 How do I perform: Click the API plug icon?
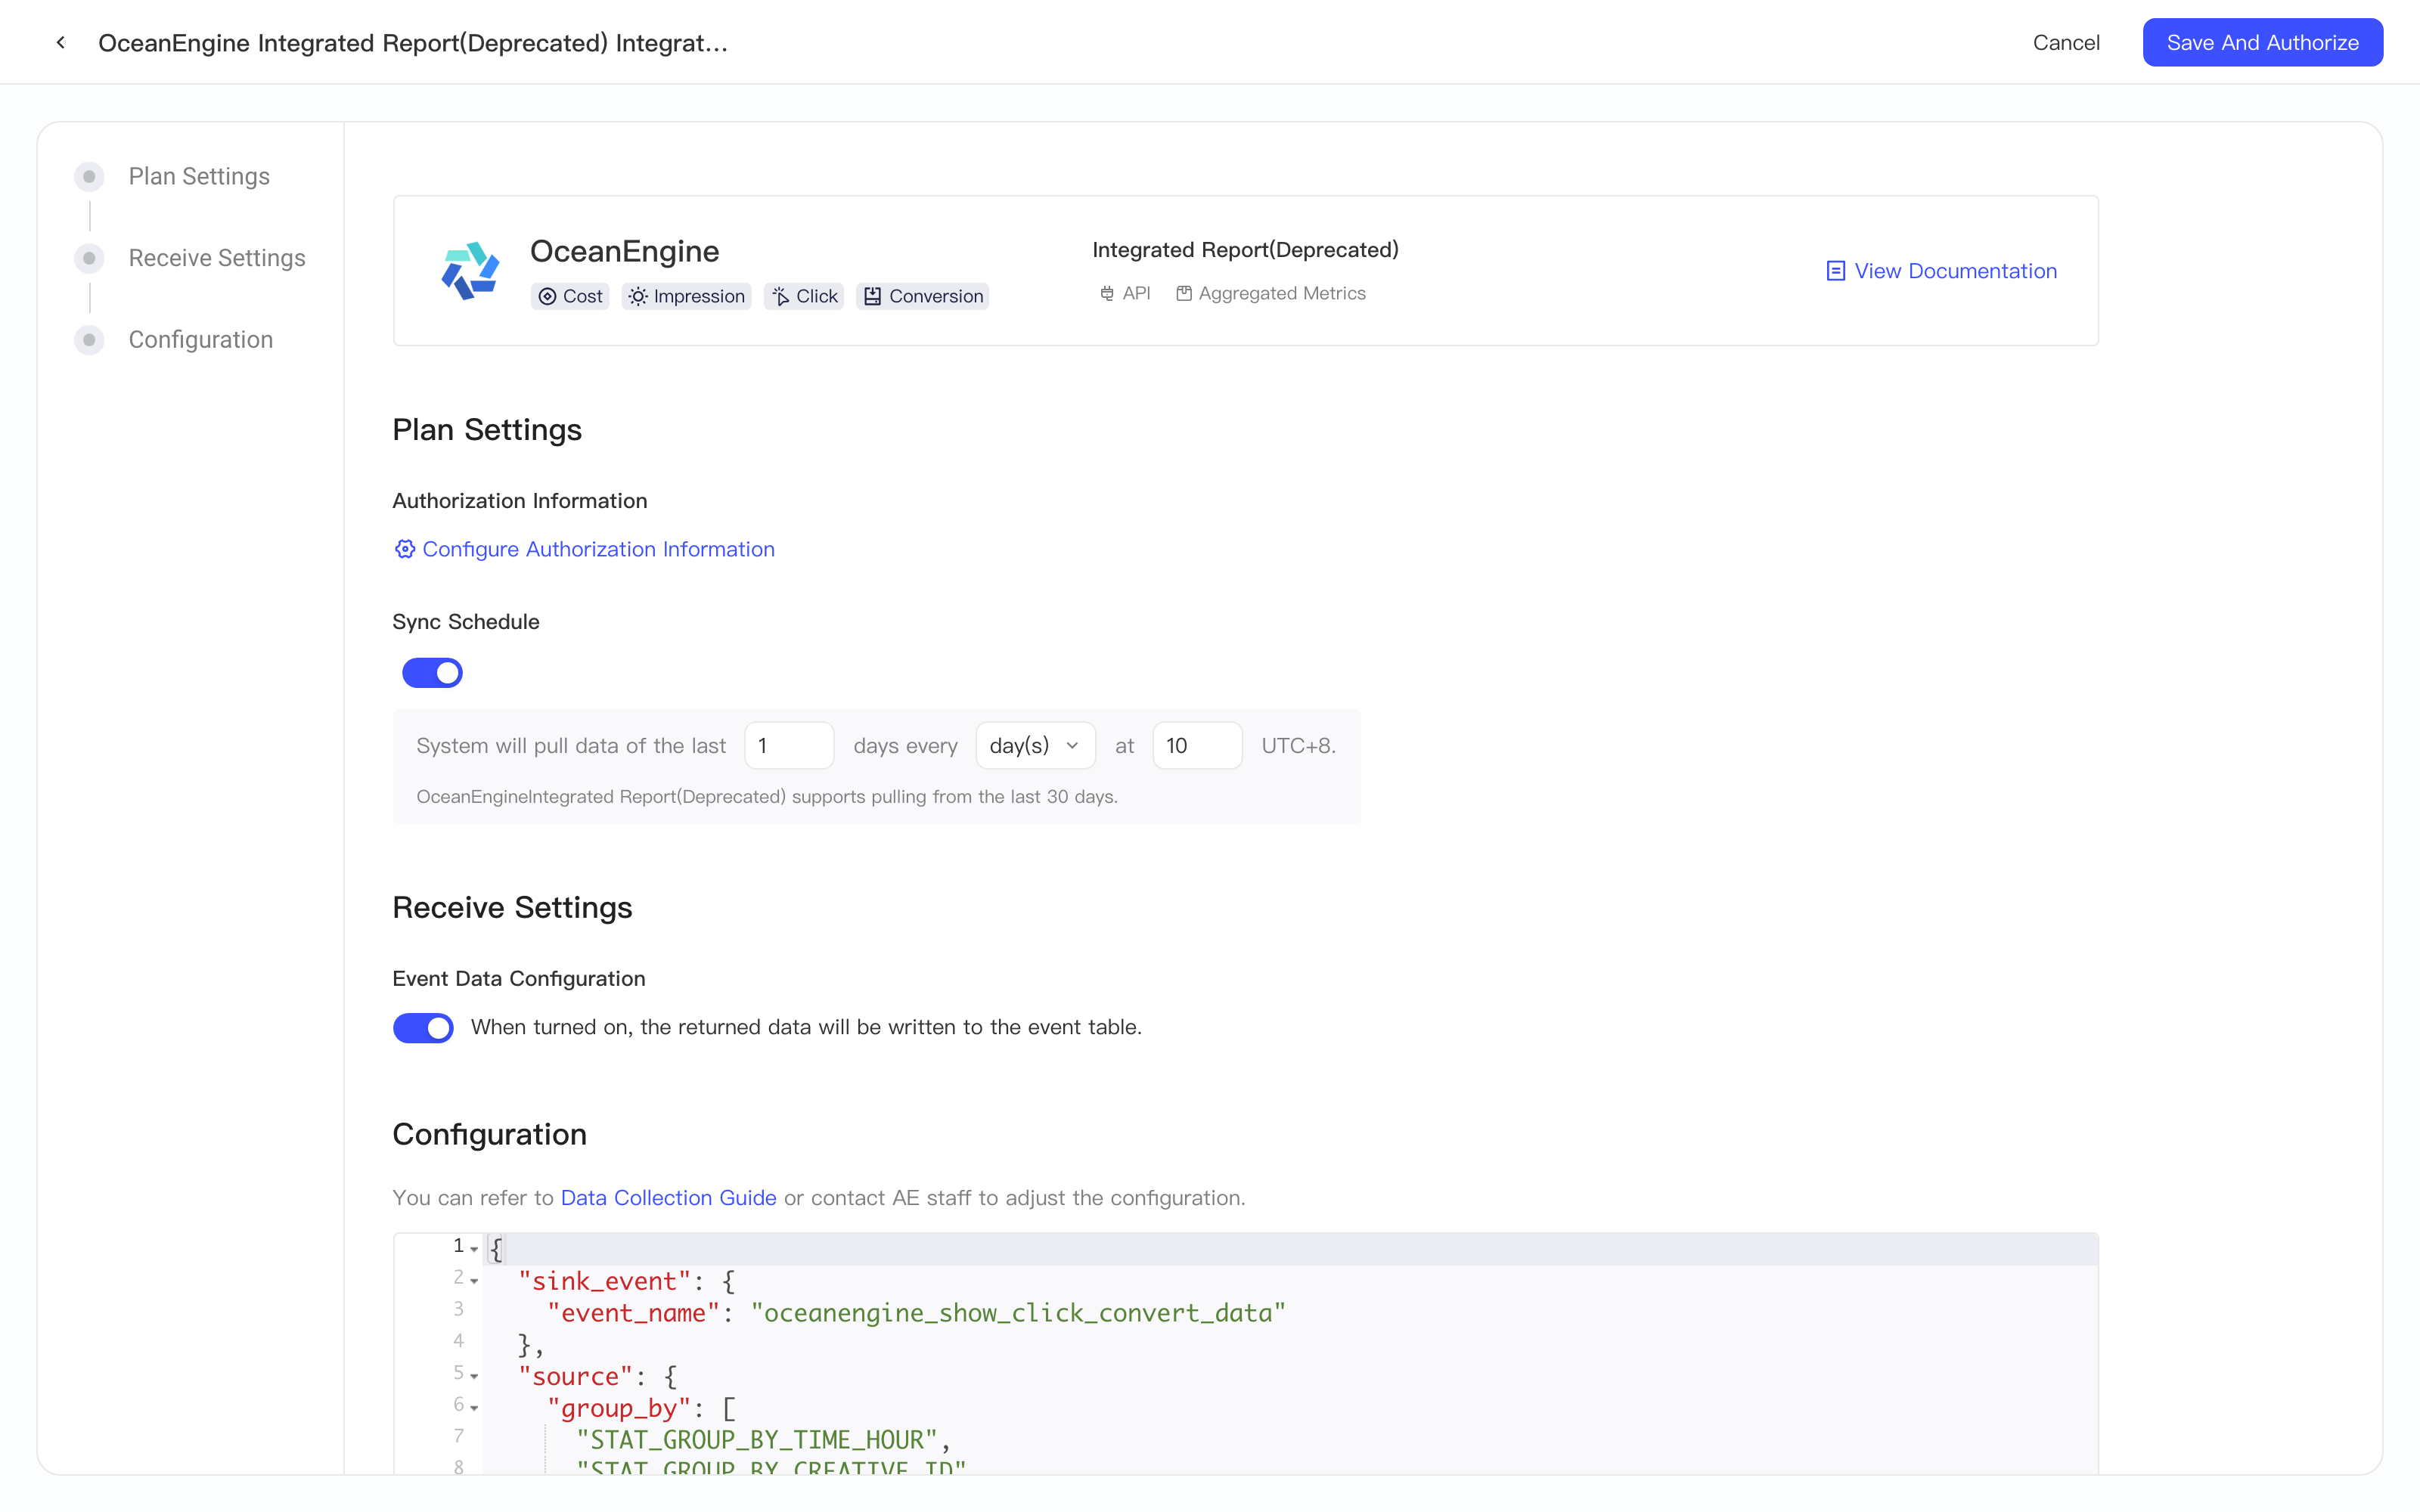tap(1106, 294)
